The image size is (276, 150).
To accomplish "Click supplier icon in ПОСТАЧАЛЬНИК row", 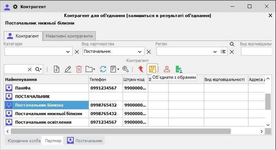I will [x=9, y=97].
